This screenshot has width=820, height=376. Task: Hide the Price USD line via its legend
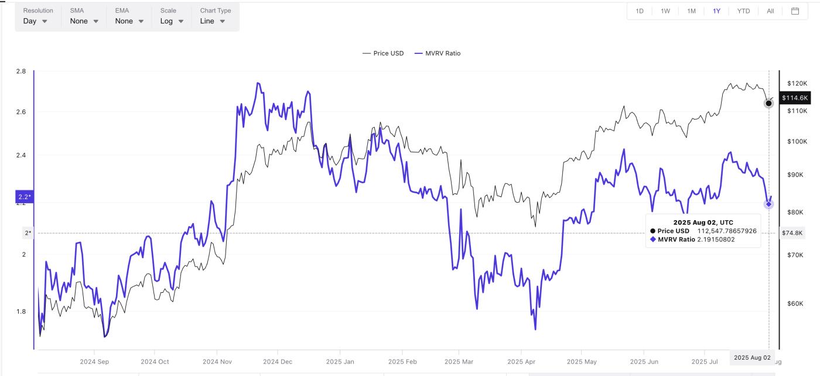[x=384, y=53]
